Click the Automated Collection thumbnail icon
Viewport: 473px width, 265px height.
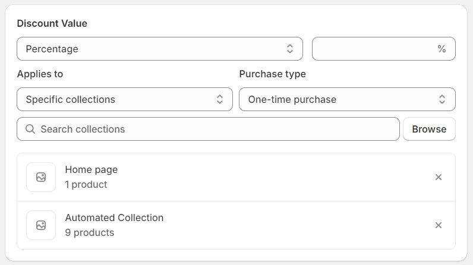[41, 225]
